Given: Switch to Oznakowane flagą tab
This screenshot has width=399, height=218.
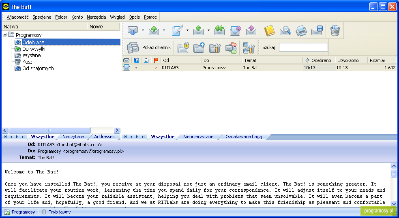Looking at the screenshot, I should pos(244,137).
